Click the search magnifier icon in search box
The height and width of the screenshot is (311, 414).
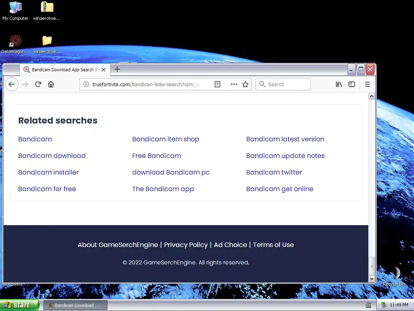coord(262,84)
